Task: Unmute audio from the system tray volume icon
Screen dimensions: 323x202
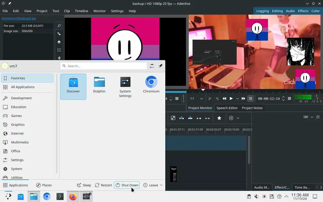Action: (x=256, y=196)
